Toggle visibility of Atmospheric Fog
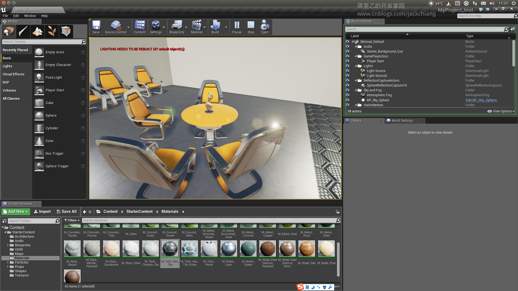 pyautogui.click(x=347, y=95)
